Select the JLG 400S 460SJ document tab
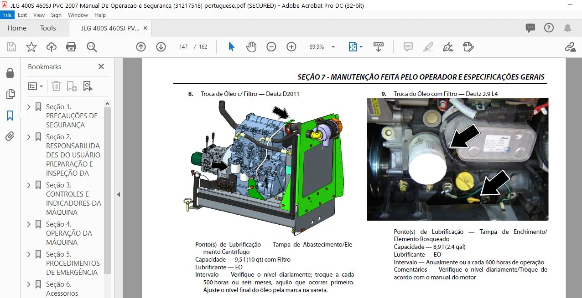Viewport: 582px width, 298px height. (110, 28)
